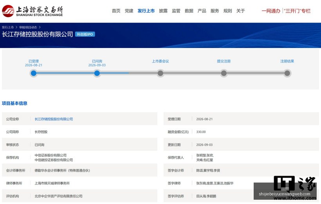Open the 服务 menu item
Screen dimensions: 321x204
215,11
